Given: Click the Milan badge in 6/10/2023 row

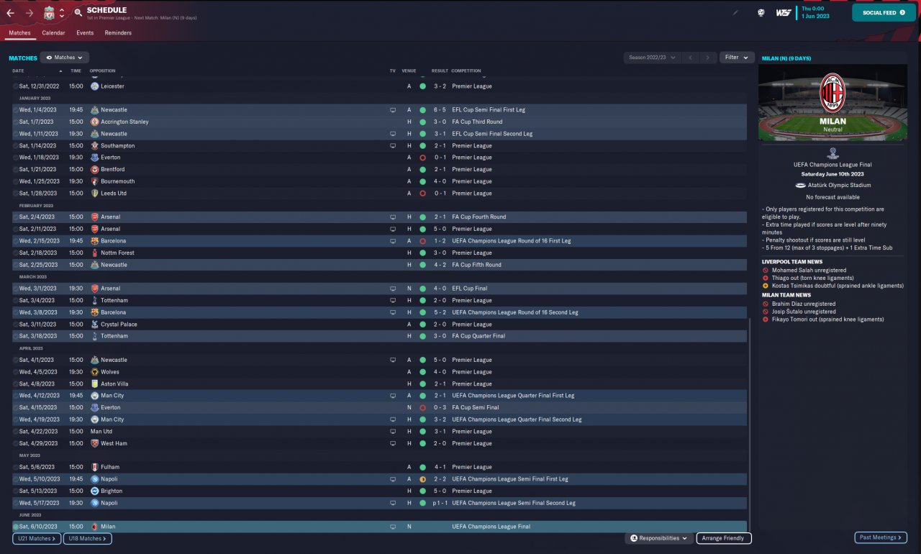Looking at the screenshot, I should coord(95,527).
